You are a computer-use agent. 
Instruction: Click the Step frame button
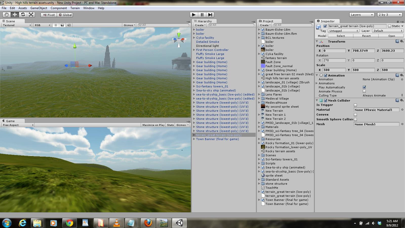pyautogui.click(x=210, y=15)
